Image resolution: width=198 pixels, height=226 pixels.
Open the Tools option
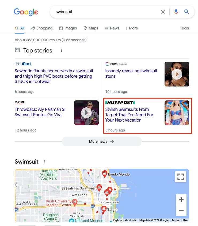point(184,28)
